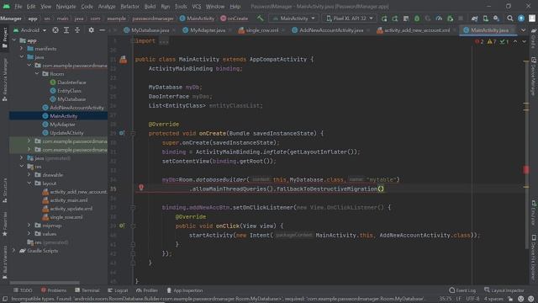Toggle fold at setOnClickListener line
Image resolution: width=538 pixels, height=303 pixels.
[x=133, y=208]
